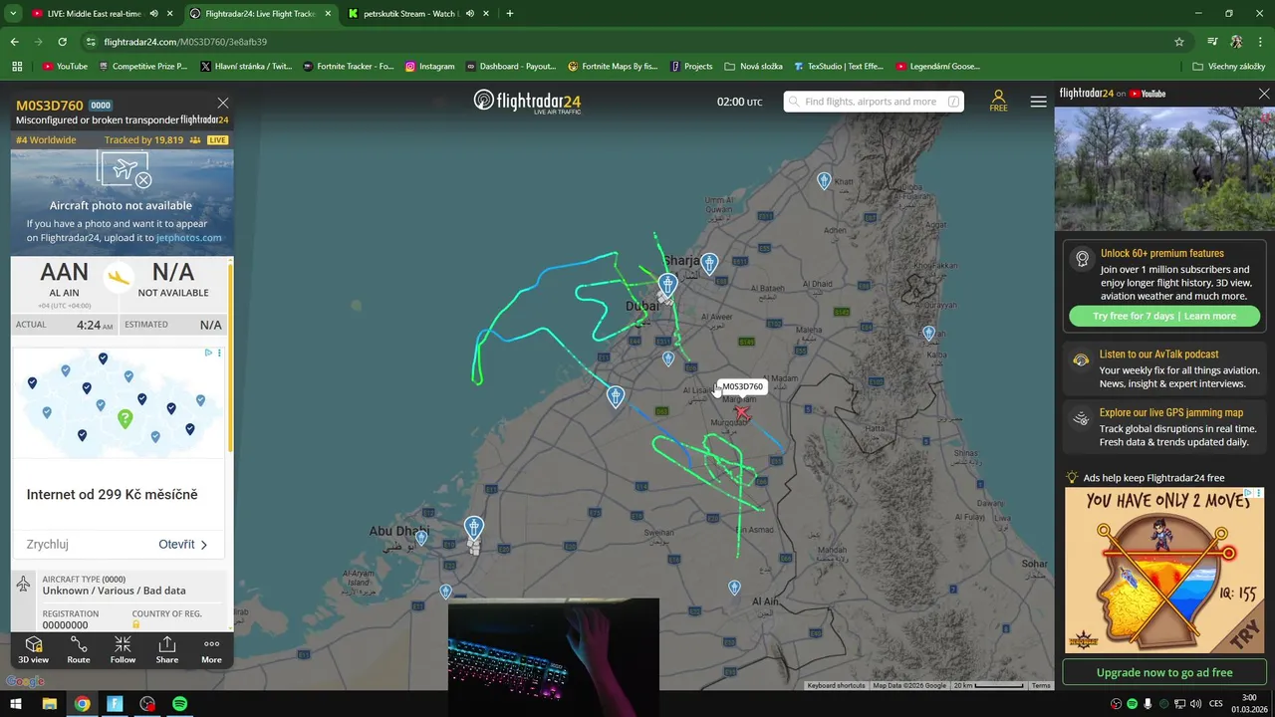Click the airport pin near Khatt
Viewport: 1275px width, 717px height.
(824, 180)
